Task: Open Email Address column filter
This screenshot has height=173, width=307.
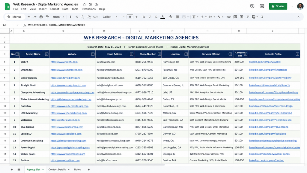Action: point(132,54)
